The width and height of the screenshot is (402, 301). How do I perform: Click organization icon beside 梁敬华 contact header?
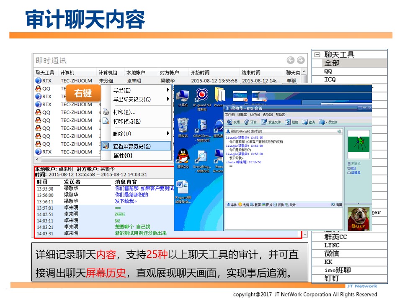[339, 131]
